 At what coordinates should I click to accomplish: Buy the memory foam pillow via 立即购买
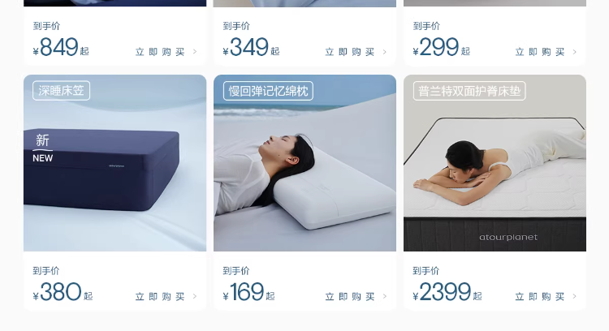point(349,296)
